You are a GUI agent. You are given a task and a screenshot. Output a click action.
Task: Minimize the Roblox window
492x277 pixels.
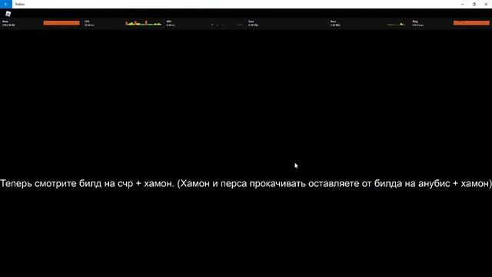click(x=463, y=4)
